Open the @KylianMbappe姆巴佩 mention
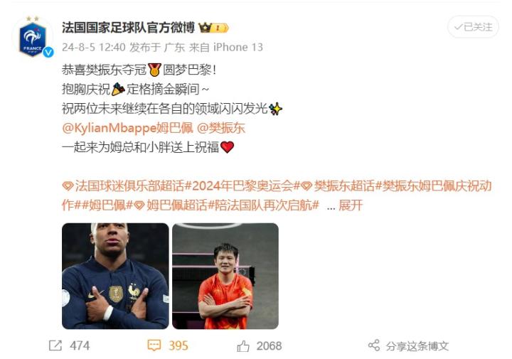Viewport: 512px width, 359px height. point(128,128)
